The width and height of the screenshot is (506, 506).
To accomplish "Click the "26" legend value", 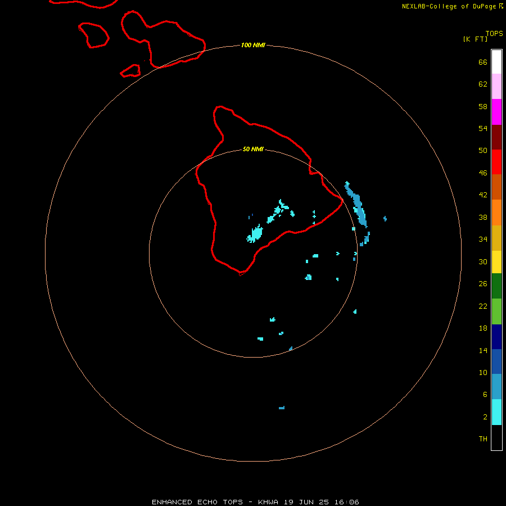I will (x=483, y=284).
